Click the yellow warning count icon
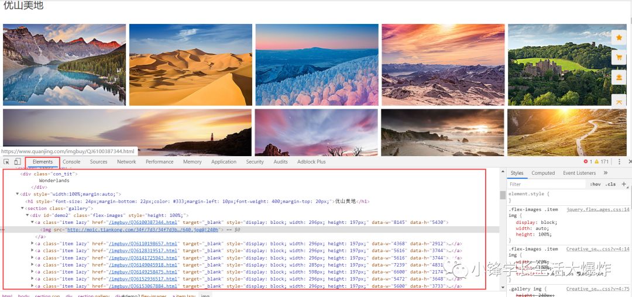This screenshot has width=632, height=297. pos(596,162)
